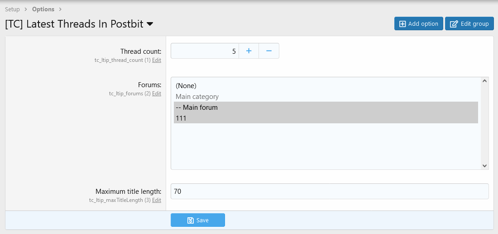This screenshot has width=498, height=234.
Task: Focus the Thread count number field
Action: click(205, 51)
